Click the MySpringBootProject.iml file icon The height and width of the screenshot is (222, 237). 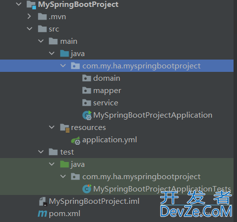43,201
